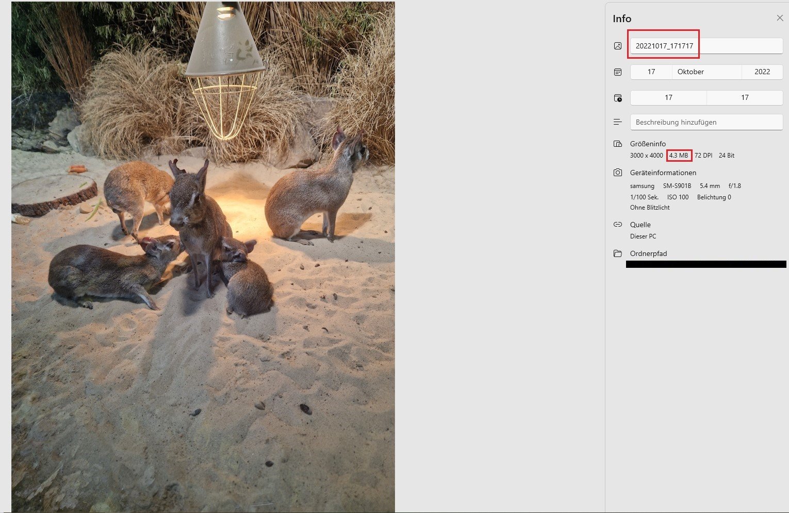Click the description lines icon

pyautogui.click(x=618, y=122)
